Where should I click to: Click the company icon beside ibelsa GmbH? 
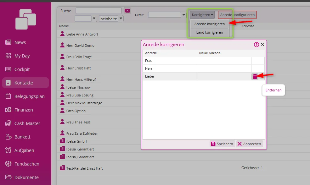62,141
